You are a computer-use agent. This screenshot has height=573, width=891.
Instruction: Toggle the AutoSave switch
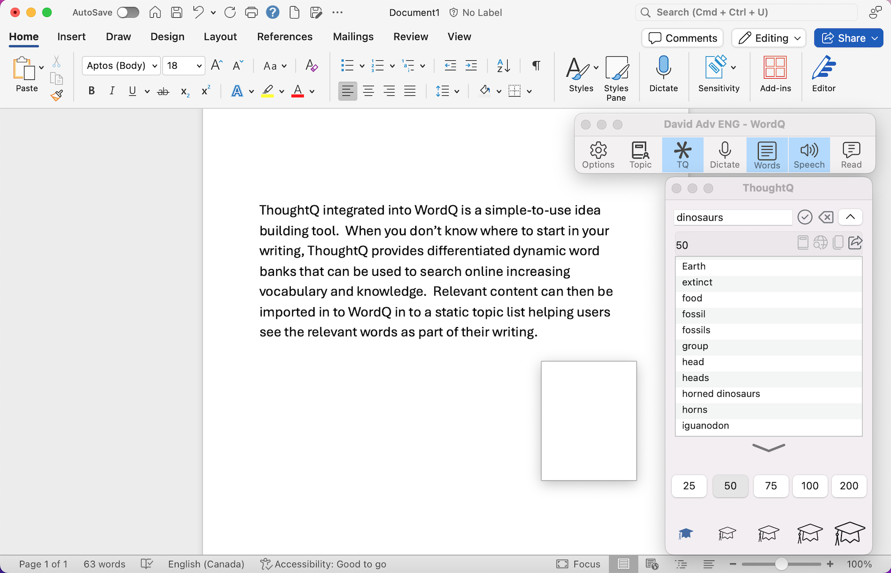click(x=128, y=13)
